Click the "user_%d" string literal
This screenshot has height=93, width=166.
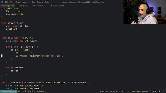tap(49, 56)
